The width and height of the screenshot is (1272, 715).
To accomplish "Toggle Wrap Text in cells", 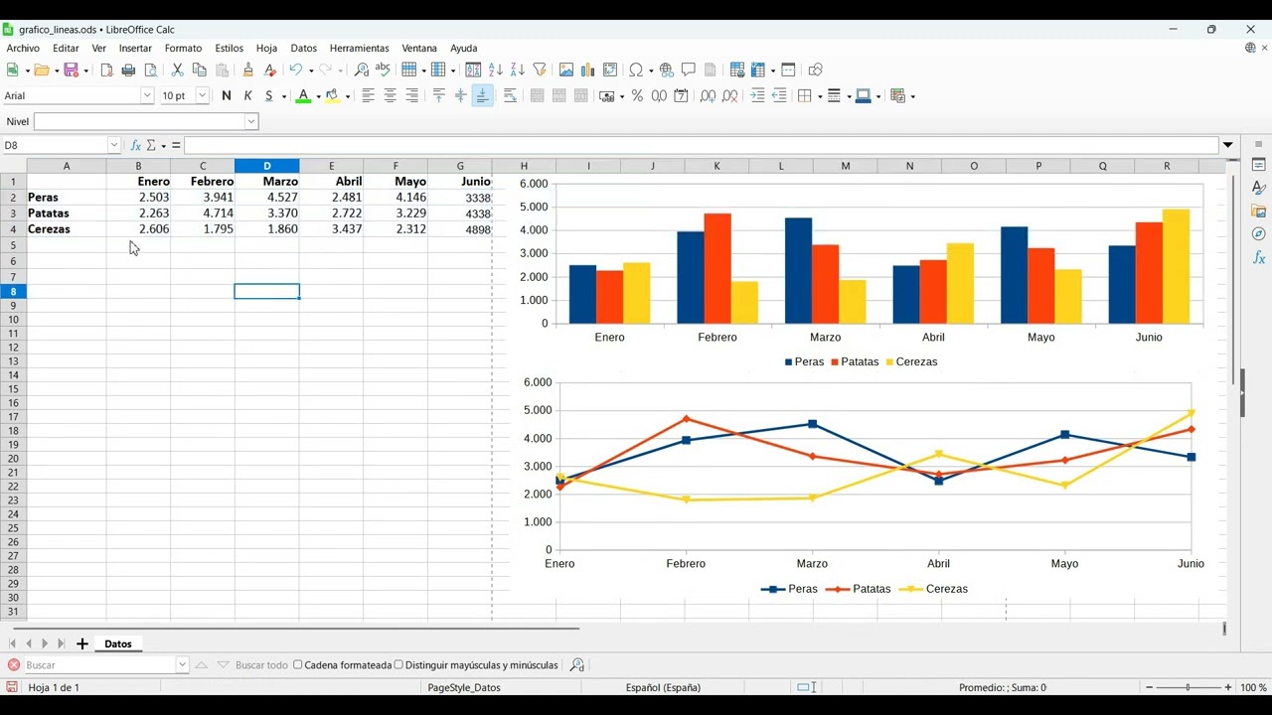I will click(510, 95).
